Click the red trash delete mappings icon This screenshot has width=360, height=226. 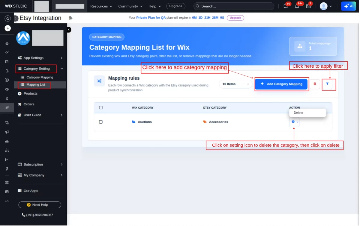coord(315,84)
